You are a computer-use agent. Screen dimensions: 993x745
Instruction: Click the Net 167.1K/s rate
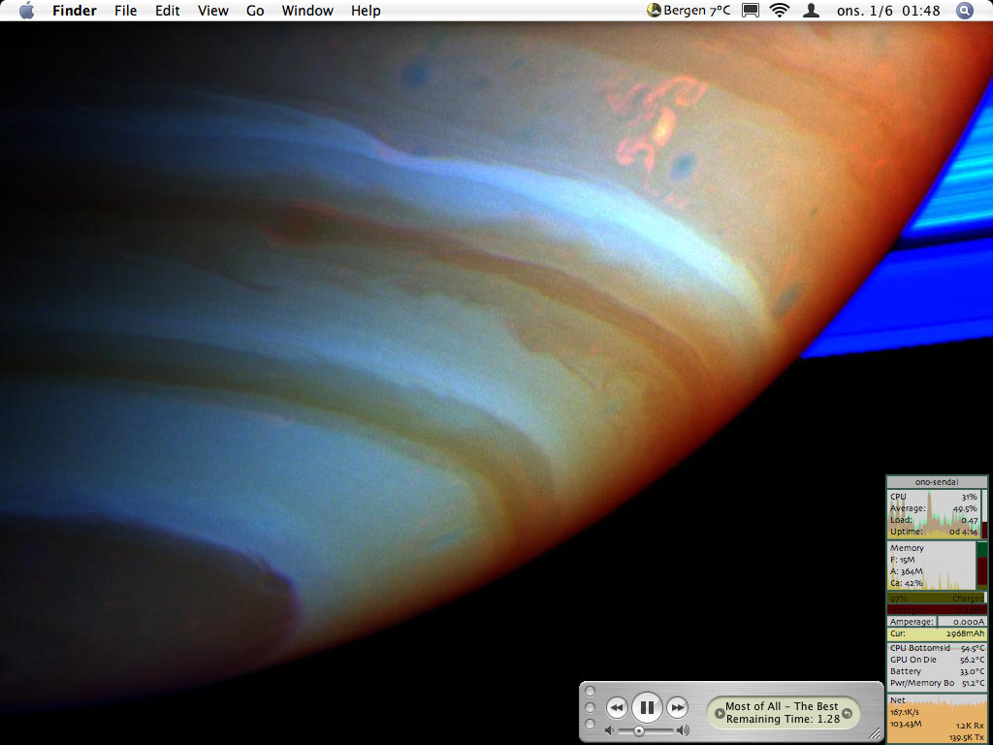pos(903,712)
